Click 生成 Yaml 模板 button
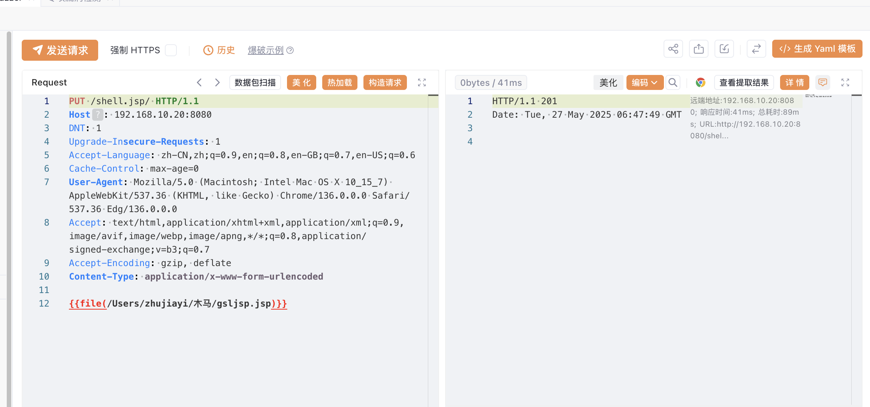Screen dimensions: 870x407 tap(817, 49)
